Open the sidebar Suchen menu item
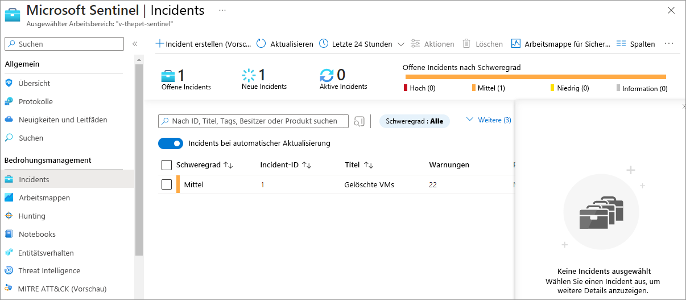686x300 pixels. coord(31,138)
